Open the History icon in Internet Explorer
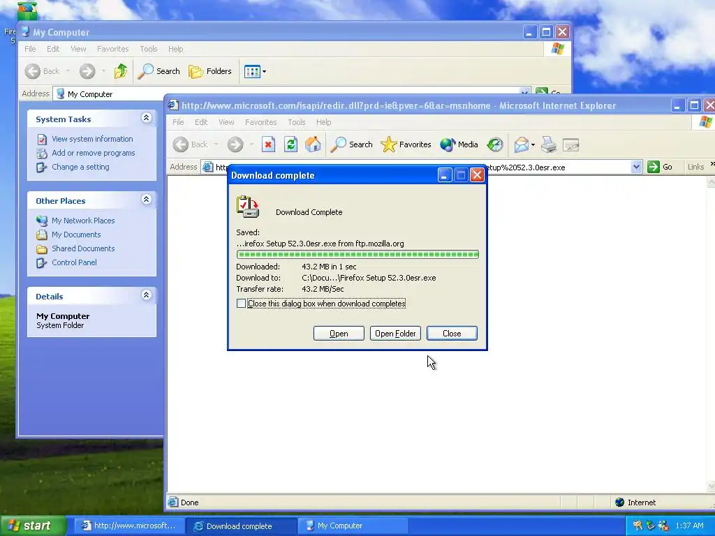The height and width of the screenshot is (536, 715). pyautogui.click(x=495, y=145)
